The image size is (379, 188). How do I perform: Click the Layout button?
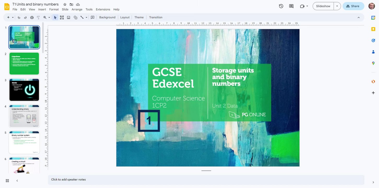(125, 17)
